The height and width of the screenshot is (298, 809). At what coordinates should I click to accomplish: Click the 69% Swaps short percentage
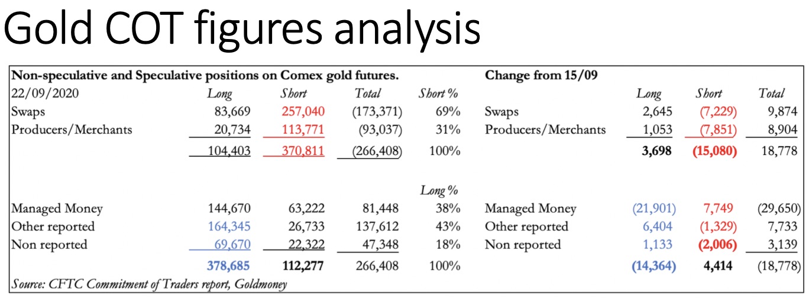coord(447,111)
